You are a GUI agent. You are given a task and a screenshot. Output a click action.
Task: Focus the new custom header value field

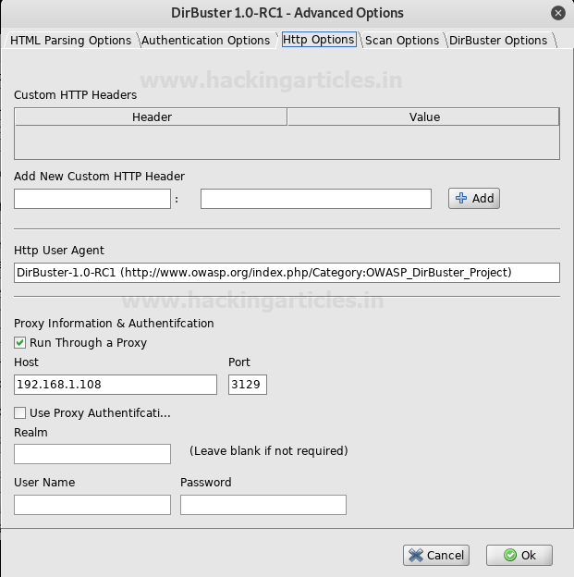pos(316,199)
